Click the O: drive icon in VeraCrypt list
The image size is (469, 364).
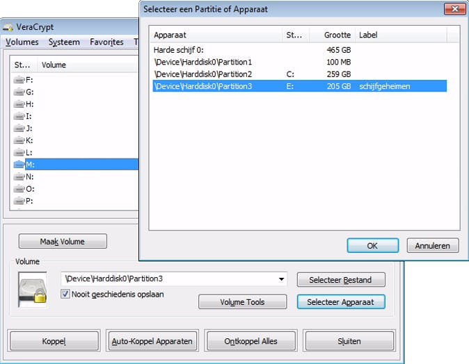19,189
